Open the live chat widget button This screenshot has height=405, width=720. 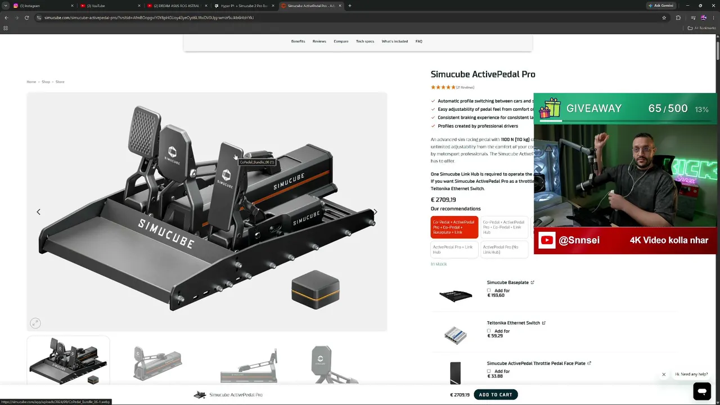point(702,391)
